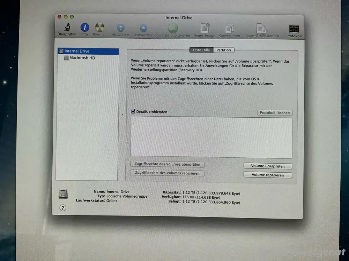The height and width of the screenshot is (261, 349).
Task: Click the drive icon beside the Name field
Action: (63, 194)
